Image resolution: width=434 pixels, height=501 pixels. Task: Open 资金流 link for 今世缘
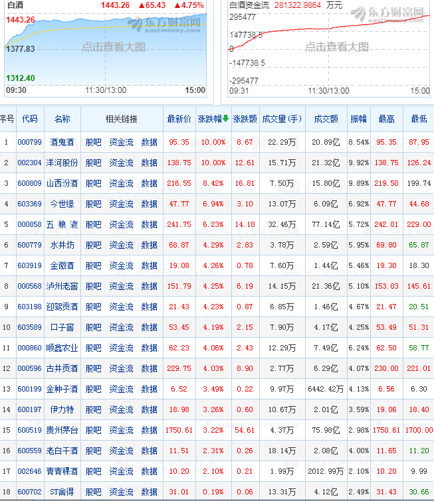[x=122, y=204]
